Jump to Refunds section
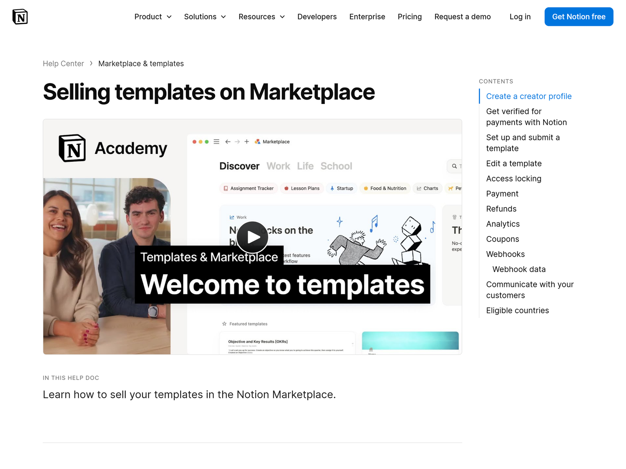 pos(501,209)
